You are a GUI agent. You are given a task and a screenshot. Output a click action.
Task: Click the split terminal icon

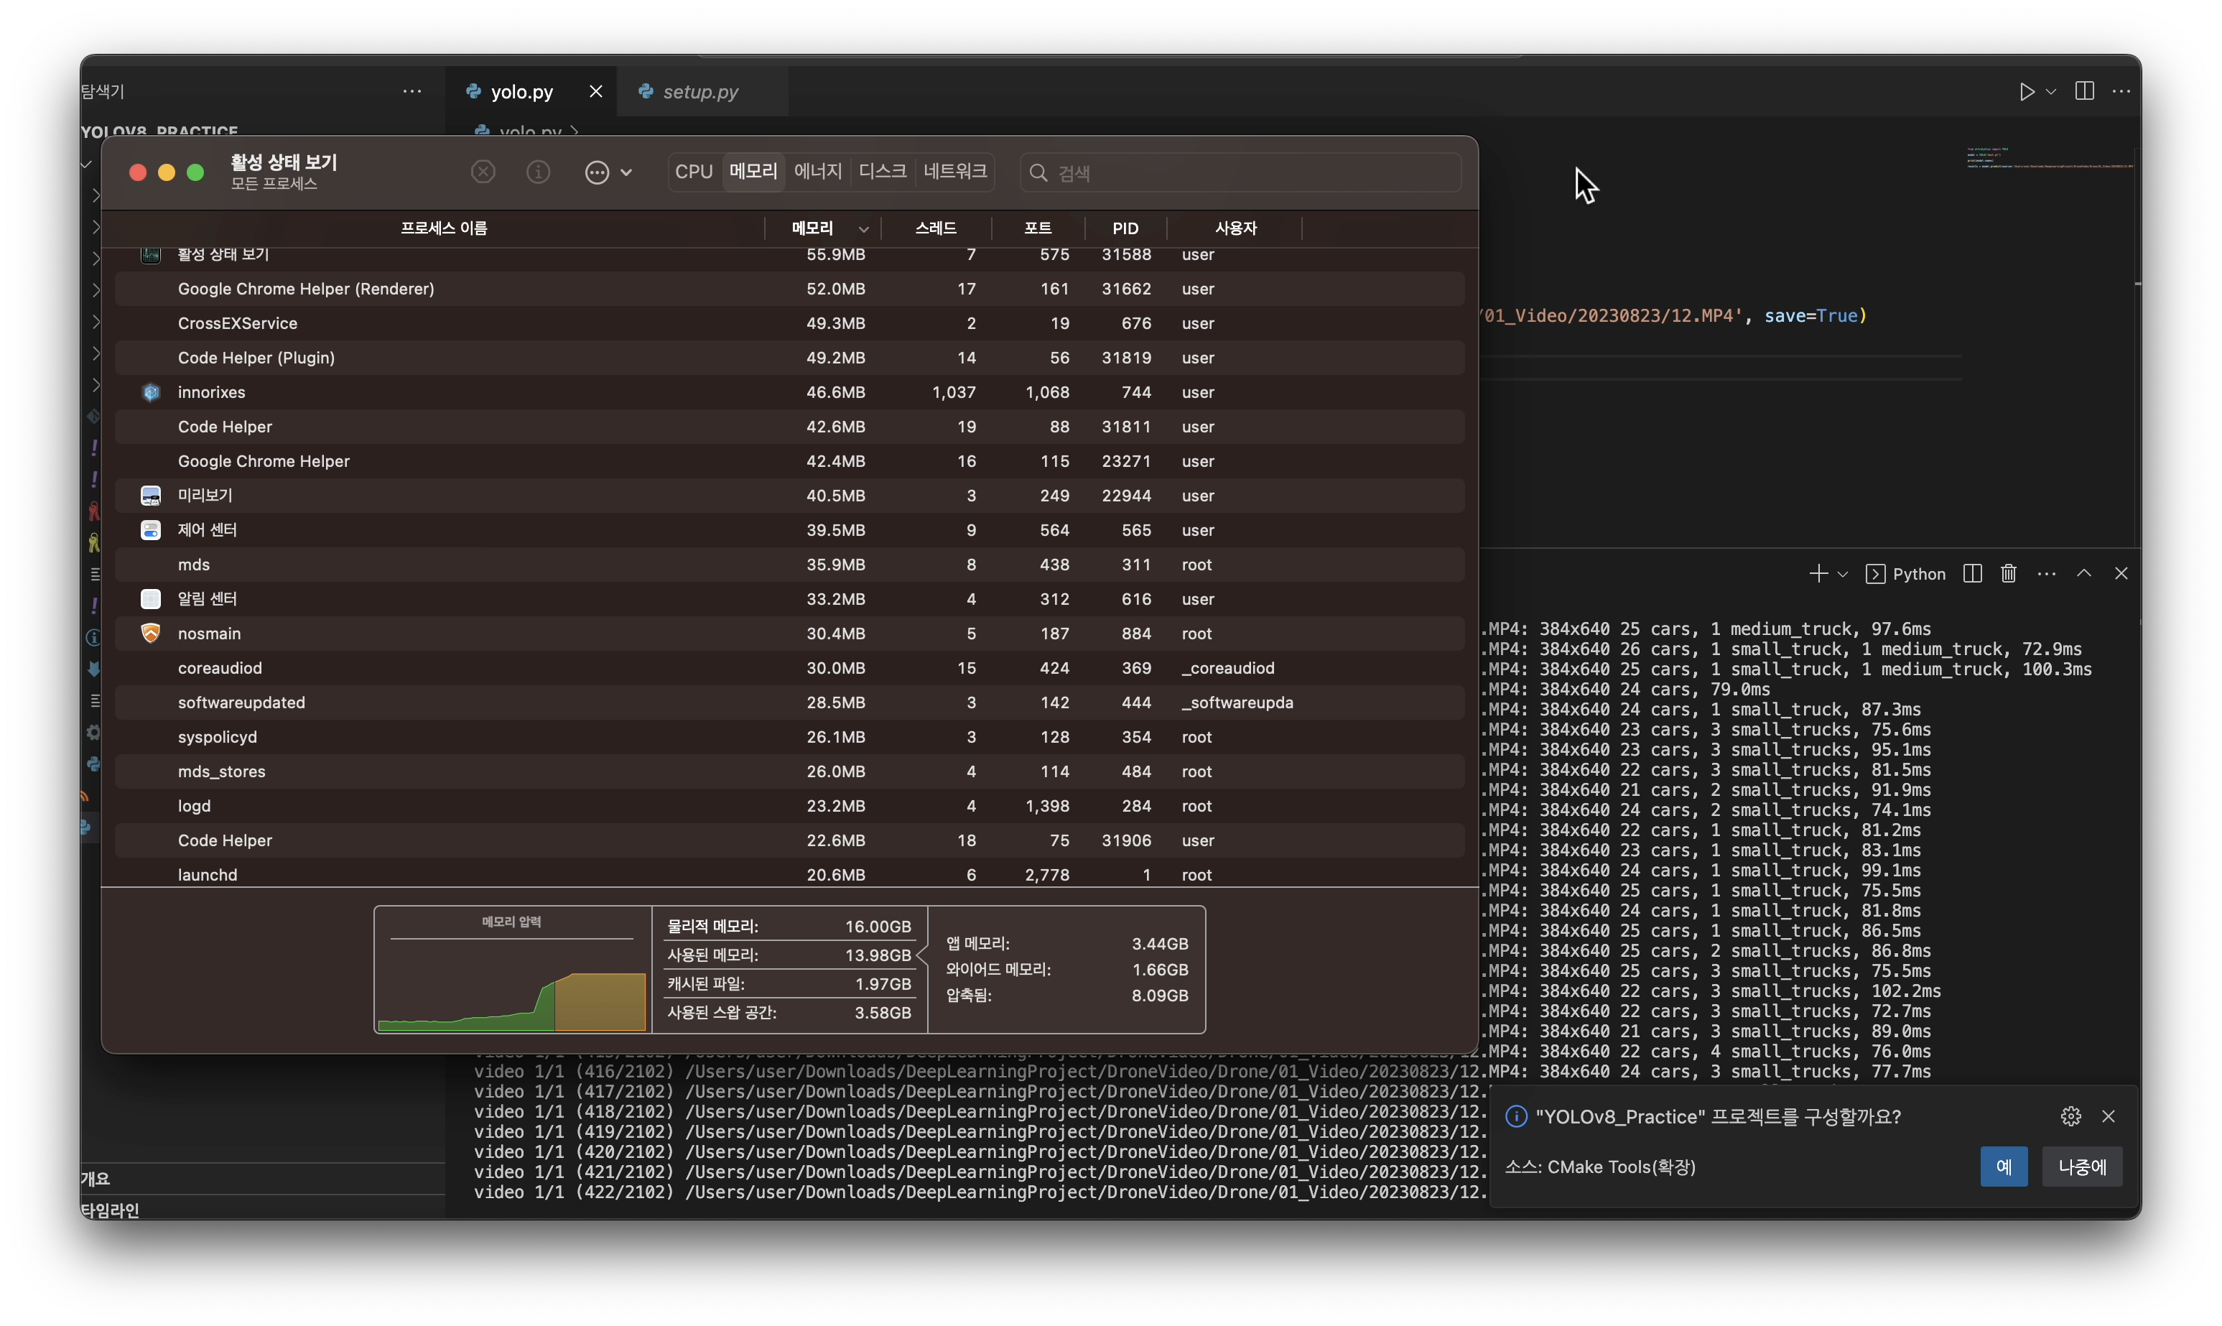1973,574
